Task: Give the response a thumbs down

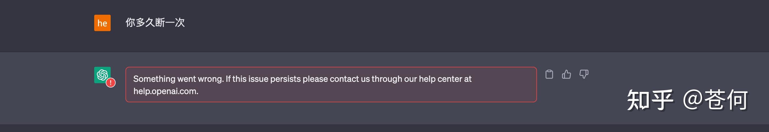Action: click(x=584, y=74)
